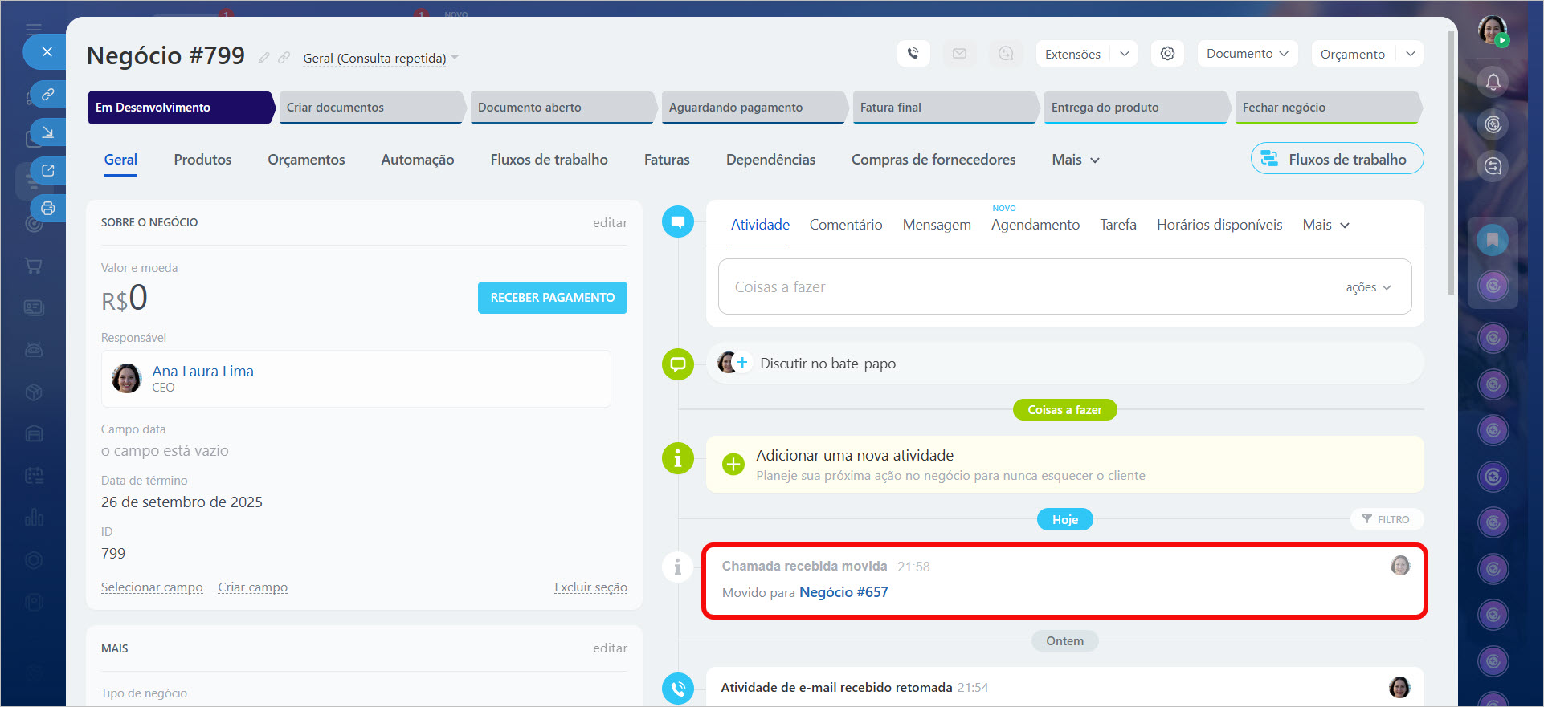
Task: Click the copy link icon beside title
Action: (284, 58)
